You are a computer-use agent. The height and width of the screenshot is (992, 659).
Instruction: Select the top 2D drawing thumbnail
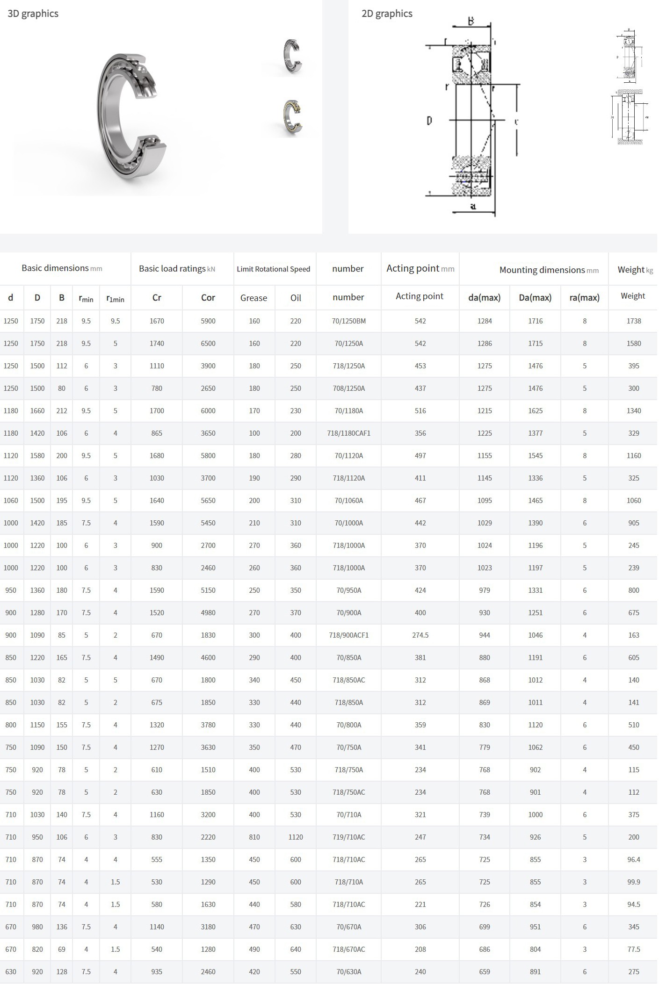click(630, 56)
